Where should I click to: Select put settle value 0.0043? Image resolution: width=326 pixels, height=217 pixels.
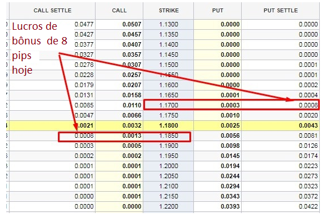pyautogui.click(x=308, y=125)
